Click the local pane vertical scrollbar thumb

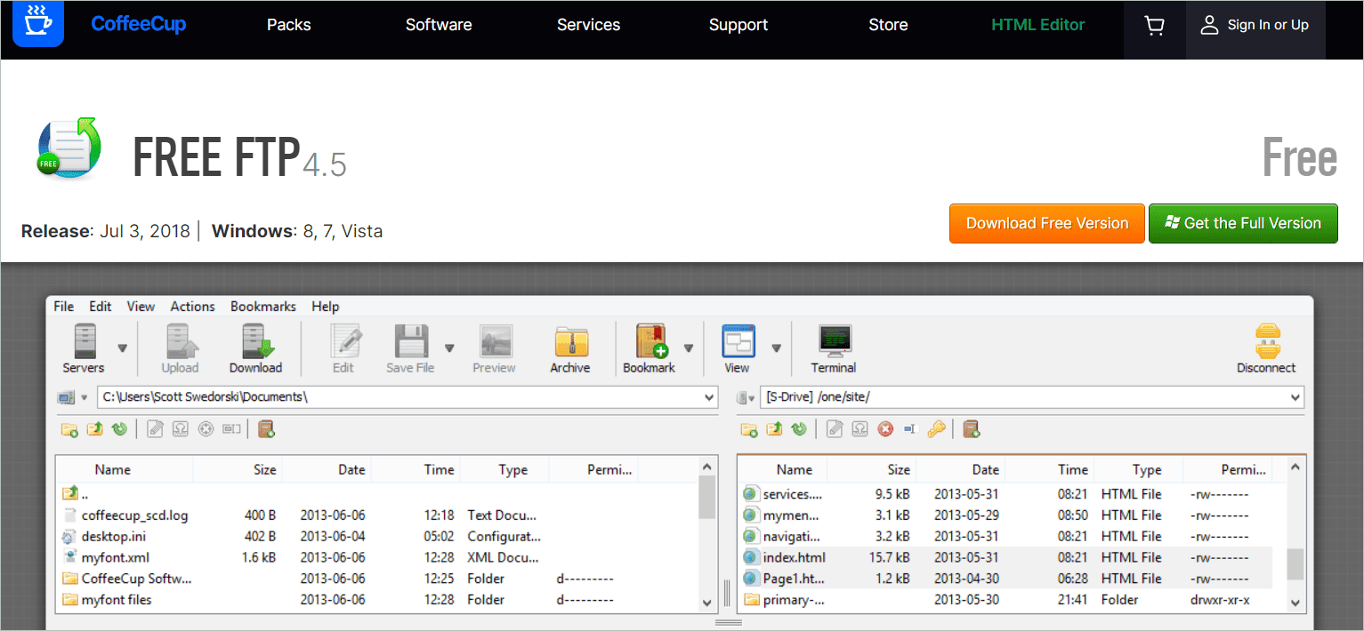(707, 498)
